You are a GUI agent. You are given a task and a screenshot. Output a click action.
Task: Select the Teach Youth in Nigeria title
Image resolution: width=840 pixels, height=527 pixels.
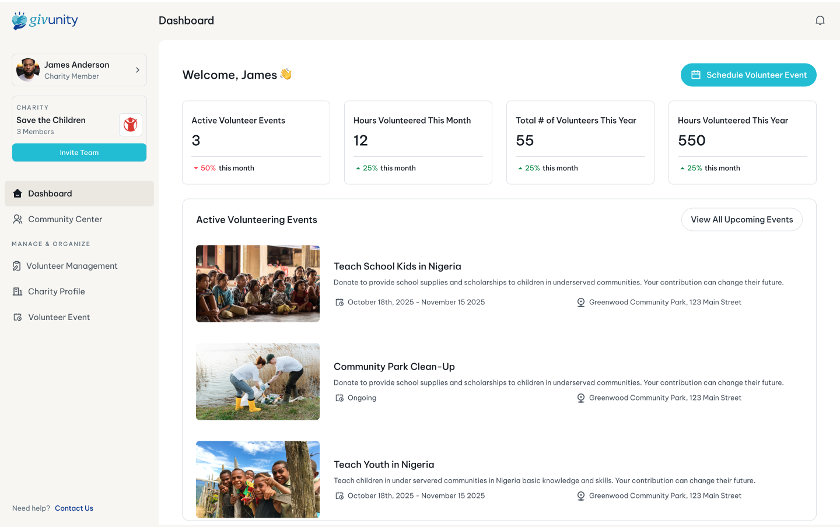(384, 465)
